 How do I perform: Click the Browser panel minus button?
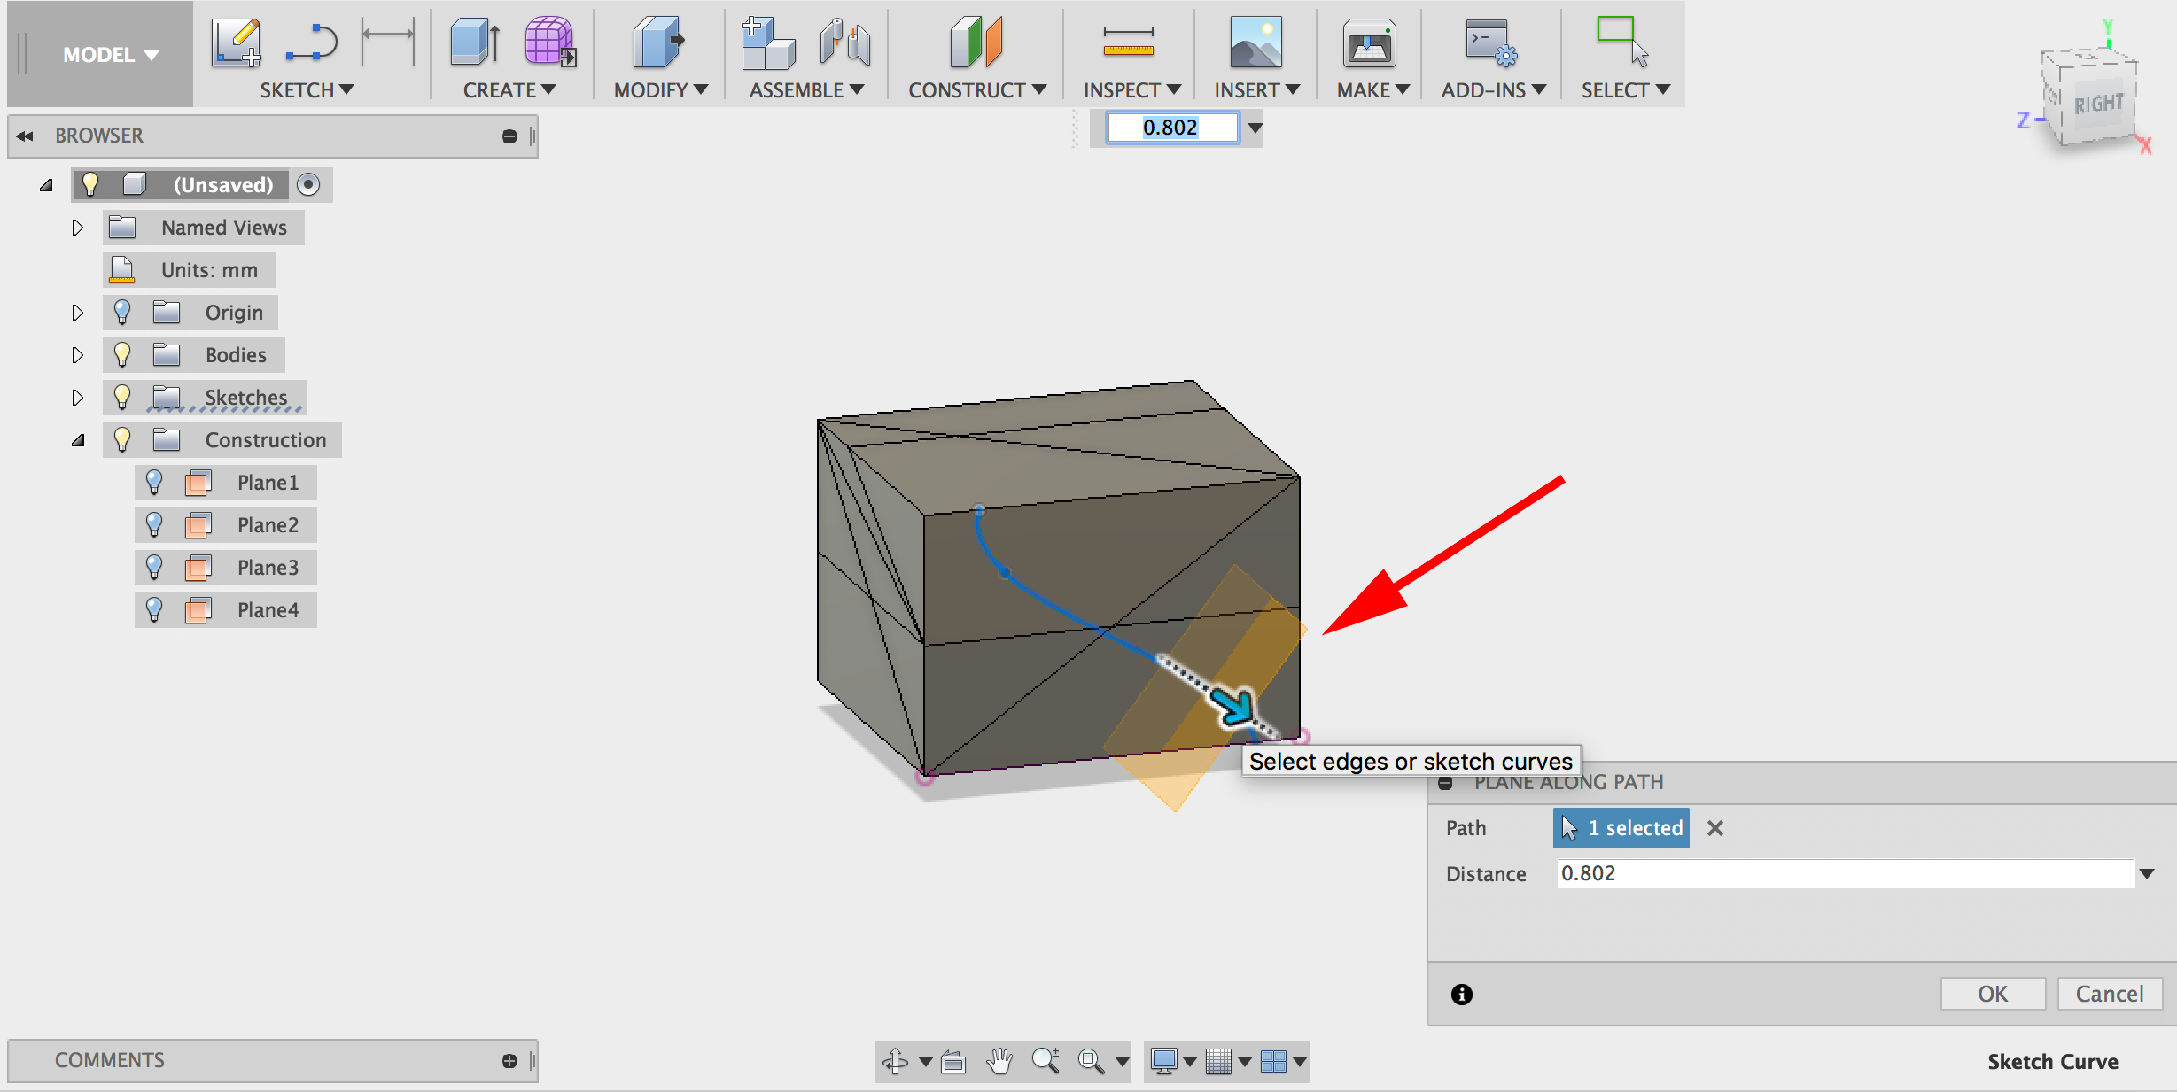click(509, 136)
